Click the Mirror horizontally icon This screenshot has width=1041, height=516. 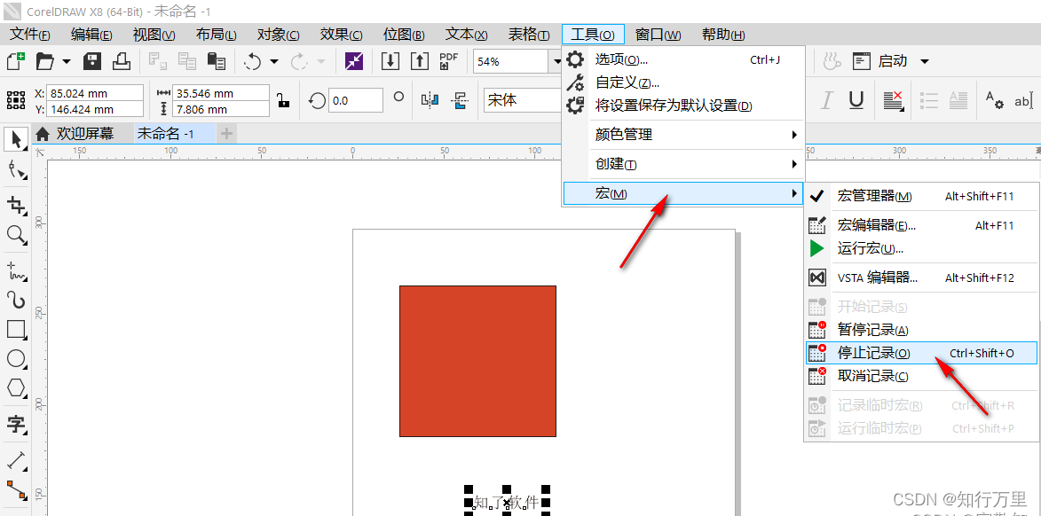pyautogui.click(x=430, y=101)
